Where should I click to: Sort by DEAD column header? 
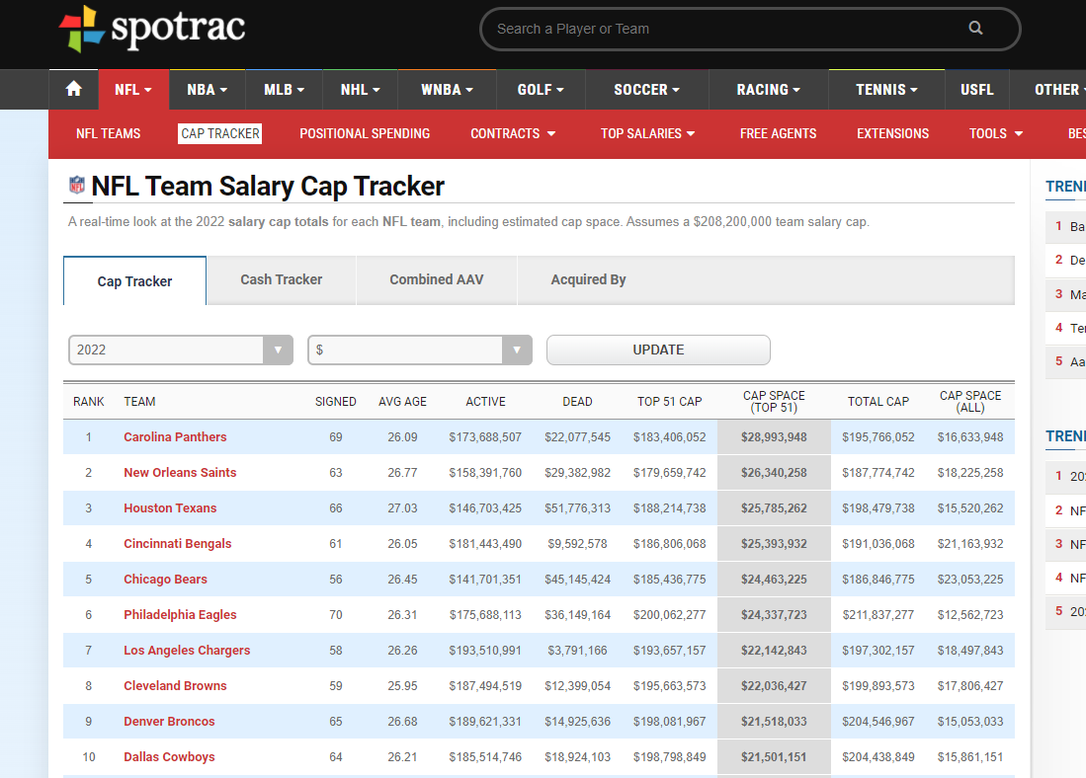point(577,402)
